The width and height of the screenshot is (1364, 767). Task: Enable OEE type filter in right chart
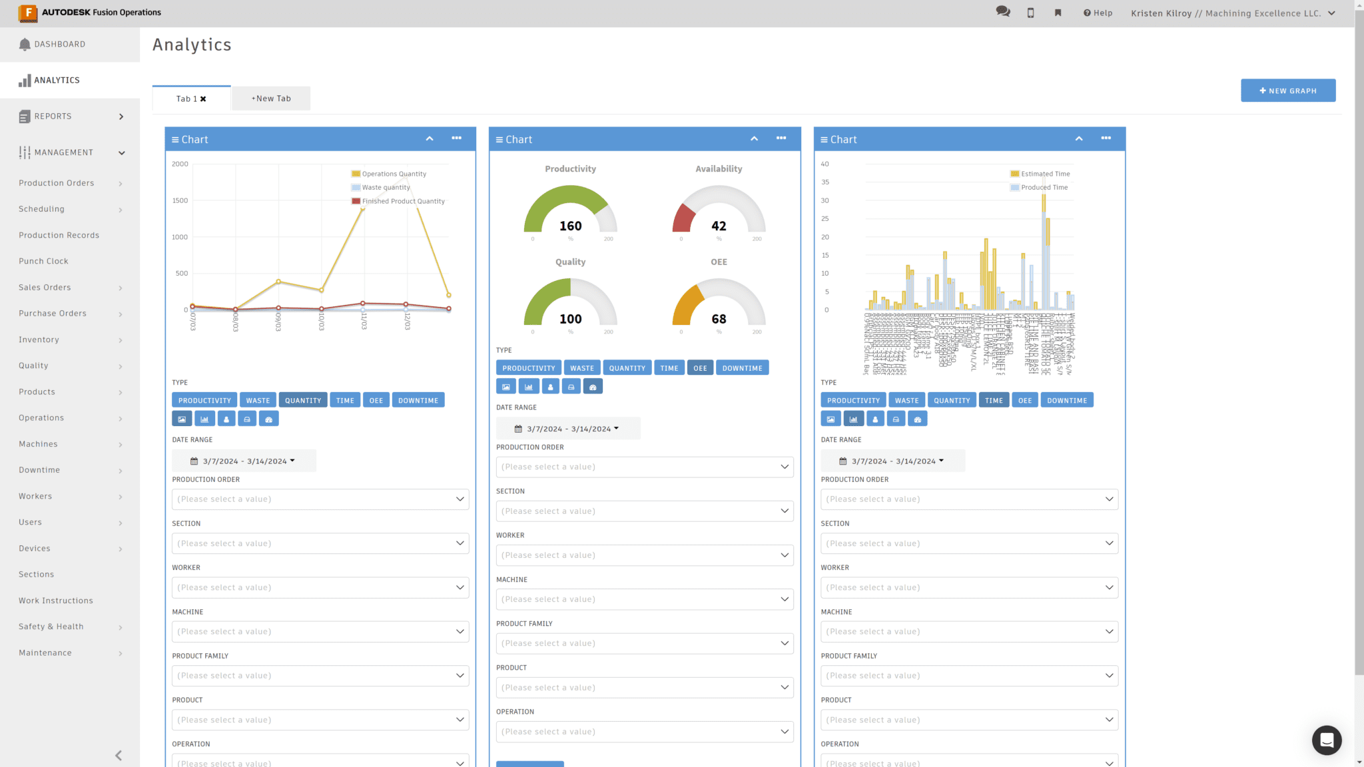point(1024,400)
